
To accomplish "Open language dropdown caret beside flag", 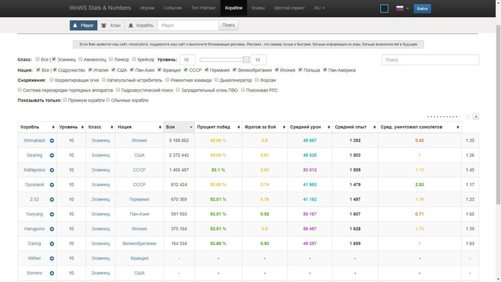I will (408, 8).
